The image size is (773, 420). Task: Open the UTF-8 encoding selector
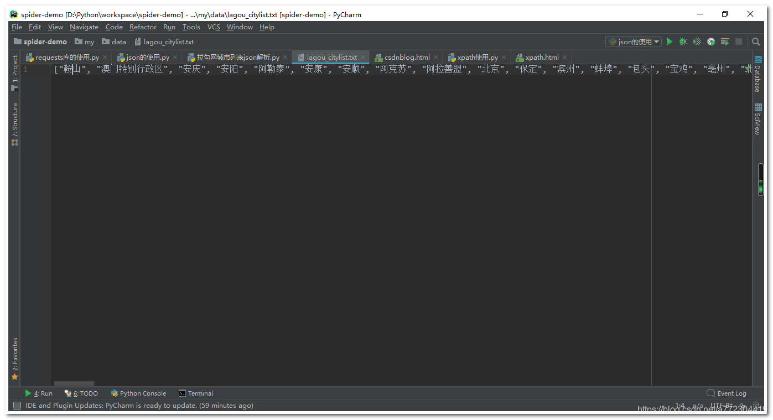coord(720,405)
